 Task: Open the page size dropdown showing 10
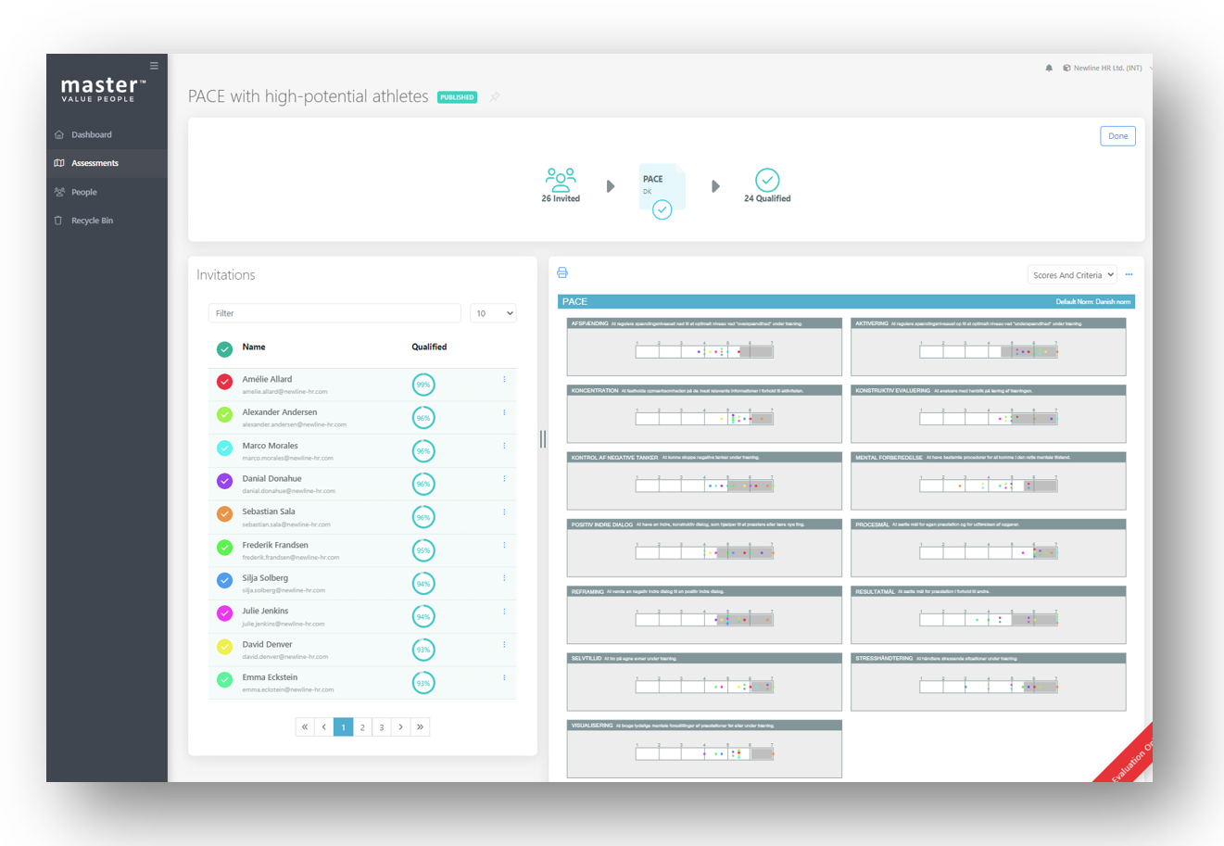pyautogui.click(x=493, y=313)
